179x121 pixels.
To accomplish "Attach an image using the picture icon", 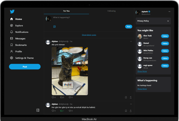I will coord(54,27).
